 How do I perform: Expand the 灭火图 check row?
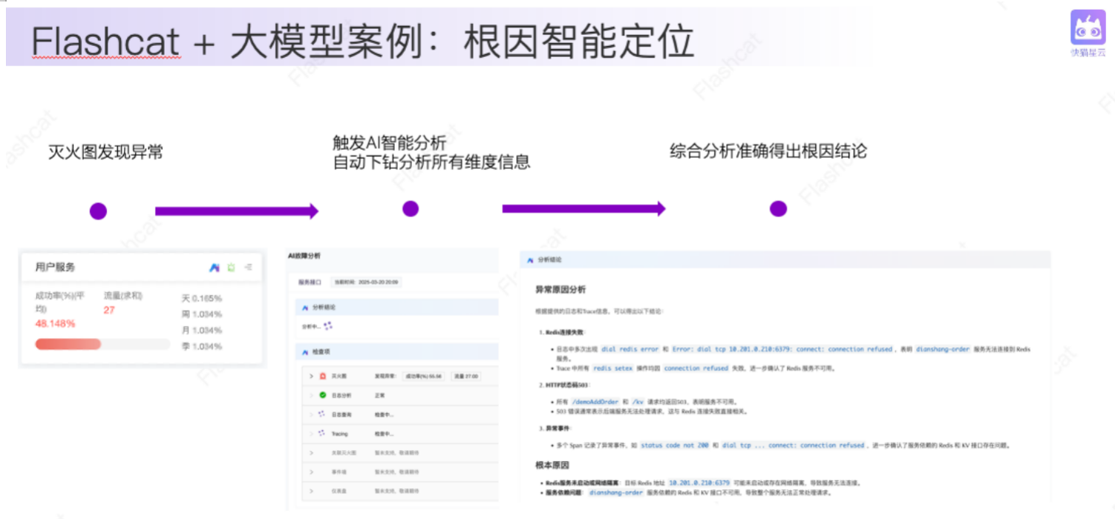click(x=312, y=377)
